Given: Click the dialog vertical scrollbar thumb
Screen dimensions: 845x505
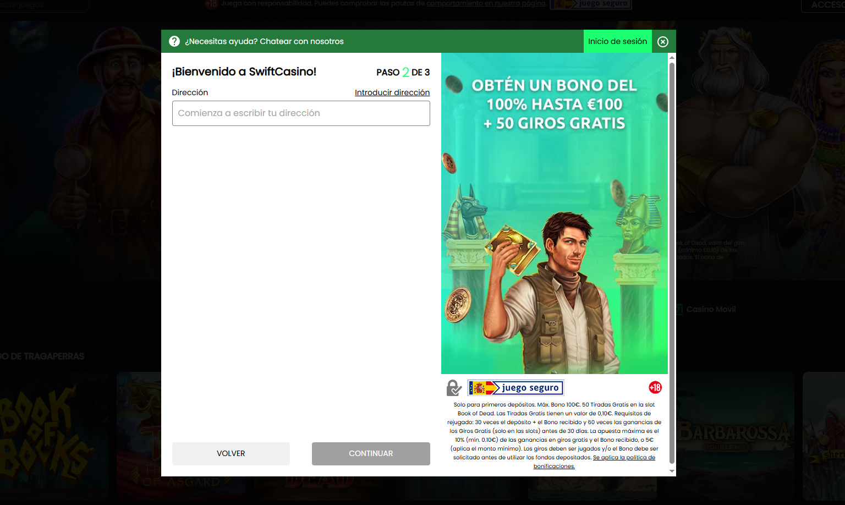Looking at the screenshot, I should 672,263.
